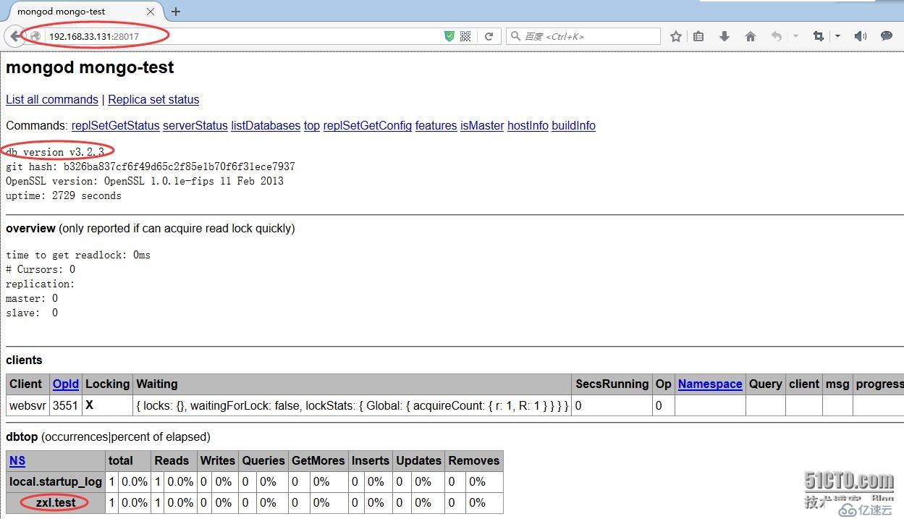Click the green shield security icon
This screenshot has width=904, height=519.
[x=449, y=36]
